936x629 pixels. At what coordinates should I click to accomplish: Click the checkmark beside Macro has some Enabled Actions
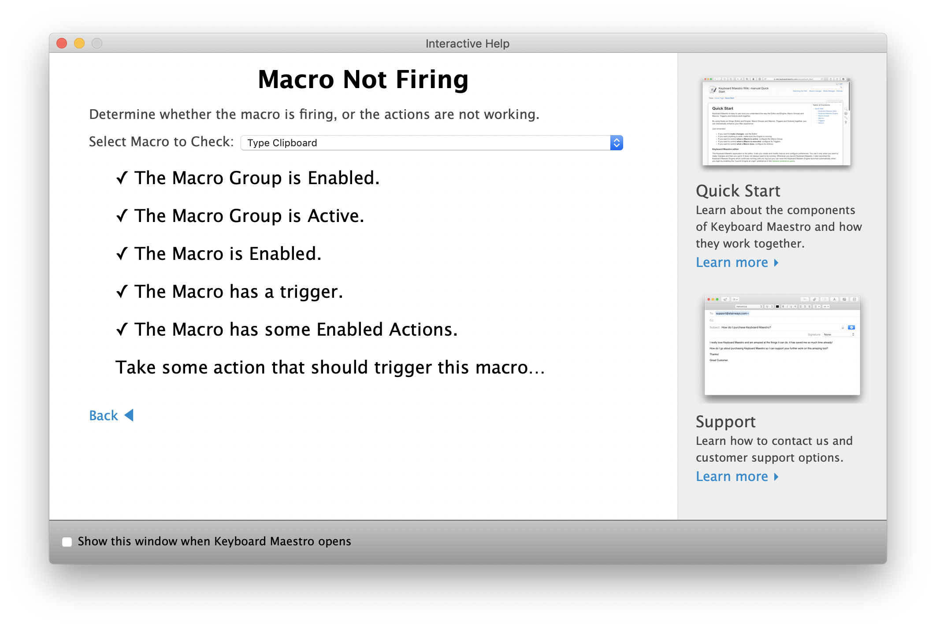point(122,329)
